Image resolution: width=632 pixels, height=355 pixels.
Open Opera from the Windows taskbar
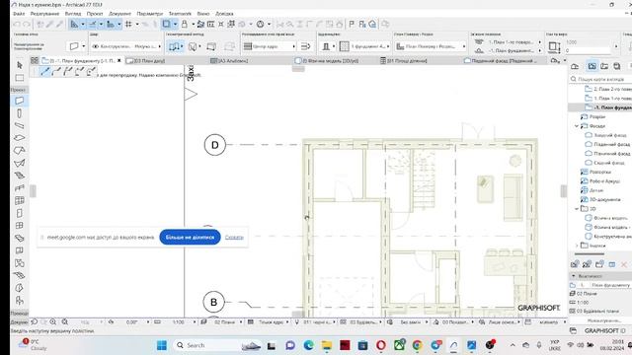click(381, 345)
